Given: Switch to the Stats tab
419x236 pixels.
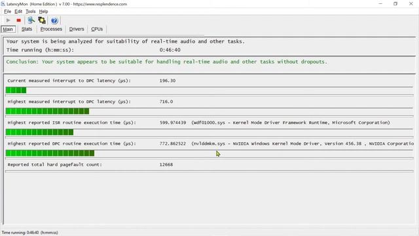Looking at the screenshot, I should click(x=27, y=29).
